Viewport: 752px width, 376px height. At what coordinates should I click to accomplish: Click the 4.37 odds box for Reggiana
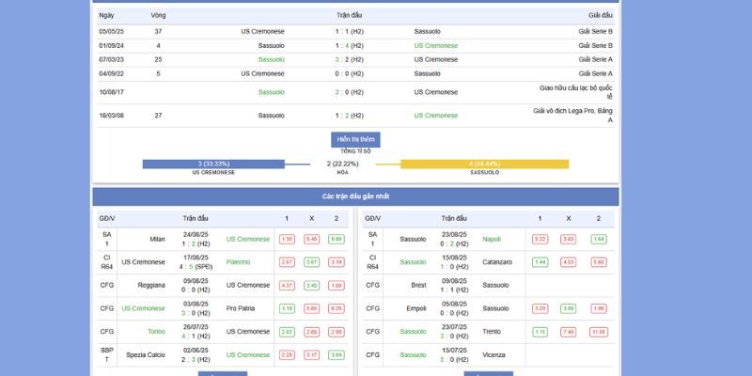287,285
